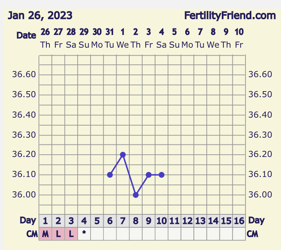Click the data point on cycle day 7 at 36.20
The image size is (281, 250).
click(x=123, y=155)
